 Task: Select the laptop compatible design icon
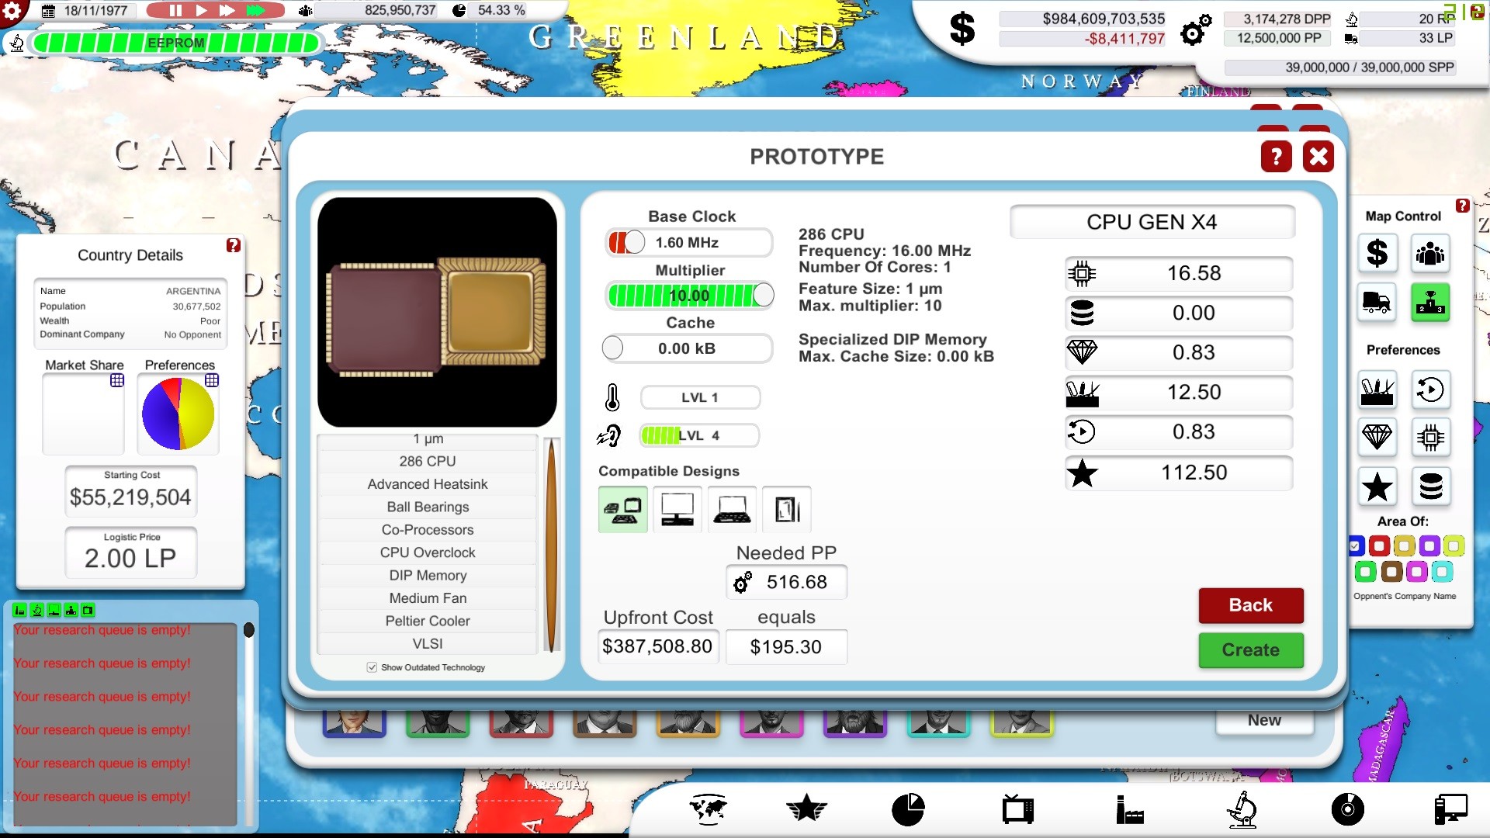(731, 510)
